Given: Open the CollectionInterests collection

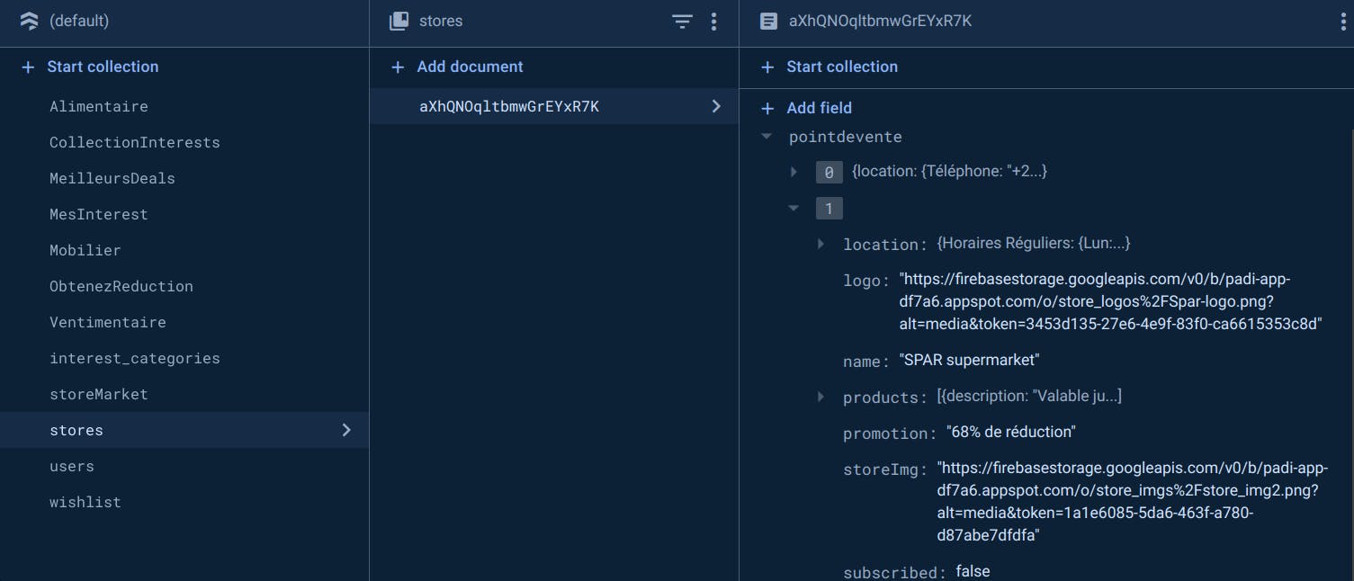Looking at the screenshot, I should point(135,142).
